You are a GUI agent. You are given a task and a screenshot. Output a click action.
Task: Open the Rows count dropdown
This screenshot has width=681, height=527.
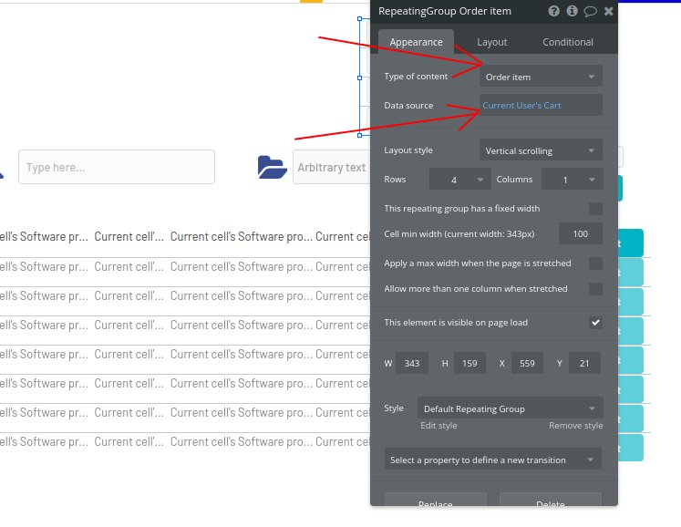(459, 180)
